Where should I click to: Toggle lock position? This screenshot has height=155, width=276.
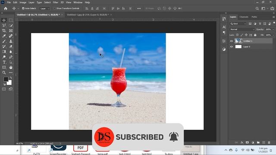(246, 35)
